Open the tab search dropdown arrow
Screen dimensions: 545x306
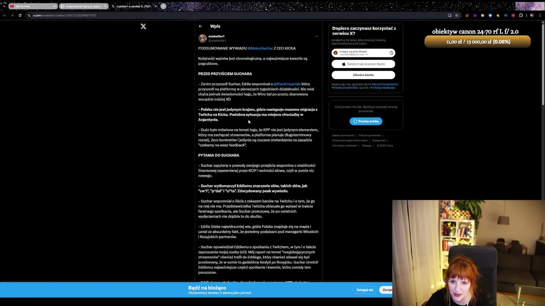pos(4,6)
